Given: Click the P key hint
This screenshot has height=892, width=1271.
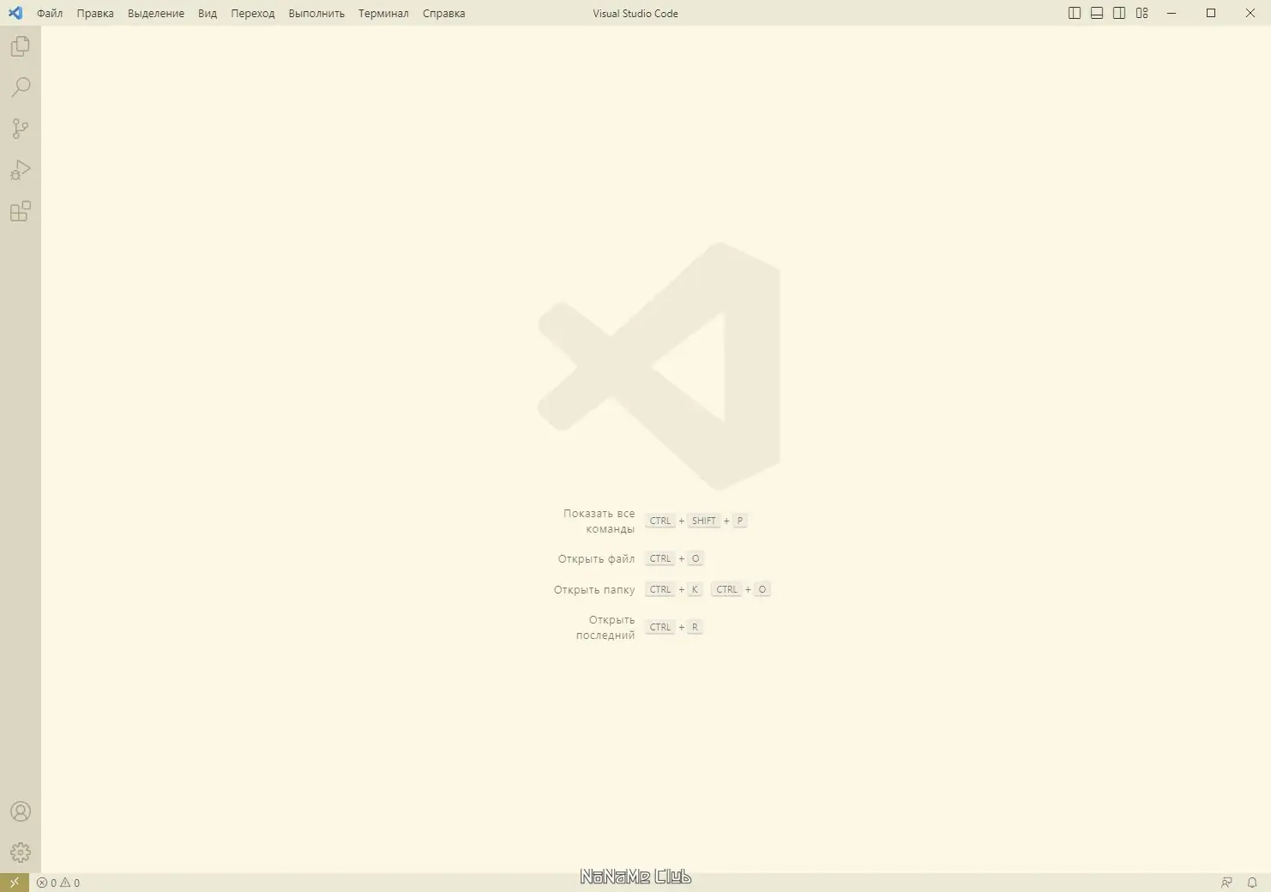Looking at the screenshot, I should point(740,521).
